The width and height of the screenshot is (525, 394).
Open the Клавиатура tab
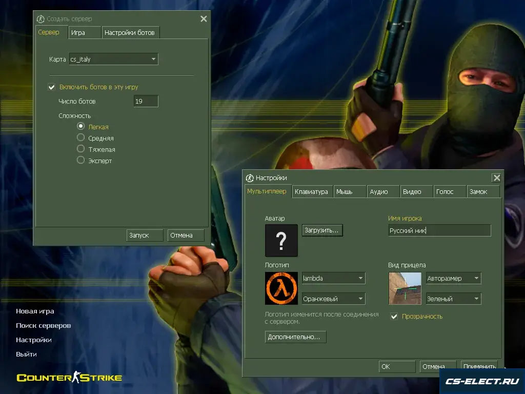pos(312,192)
